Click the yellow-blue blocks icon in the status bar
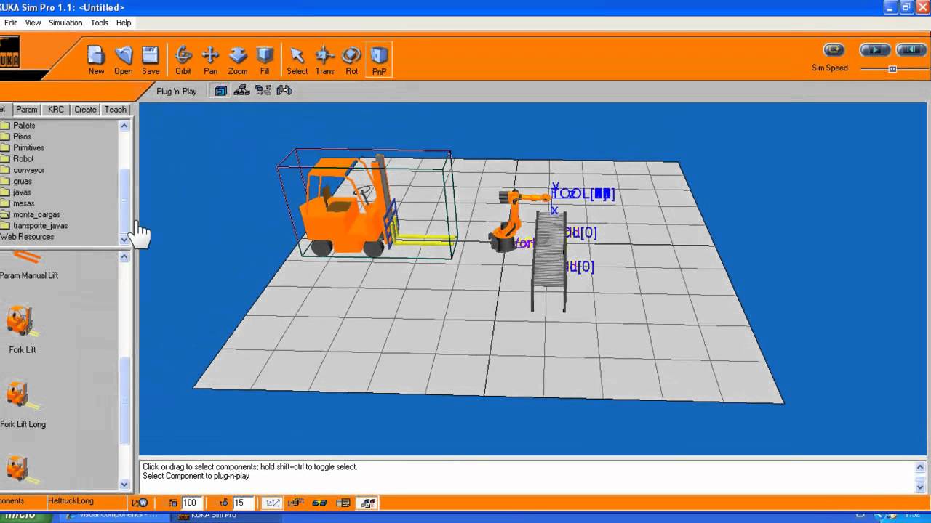The width and height of the screenshot is (931, 523). [x=320, y=503]
